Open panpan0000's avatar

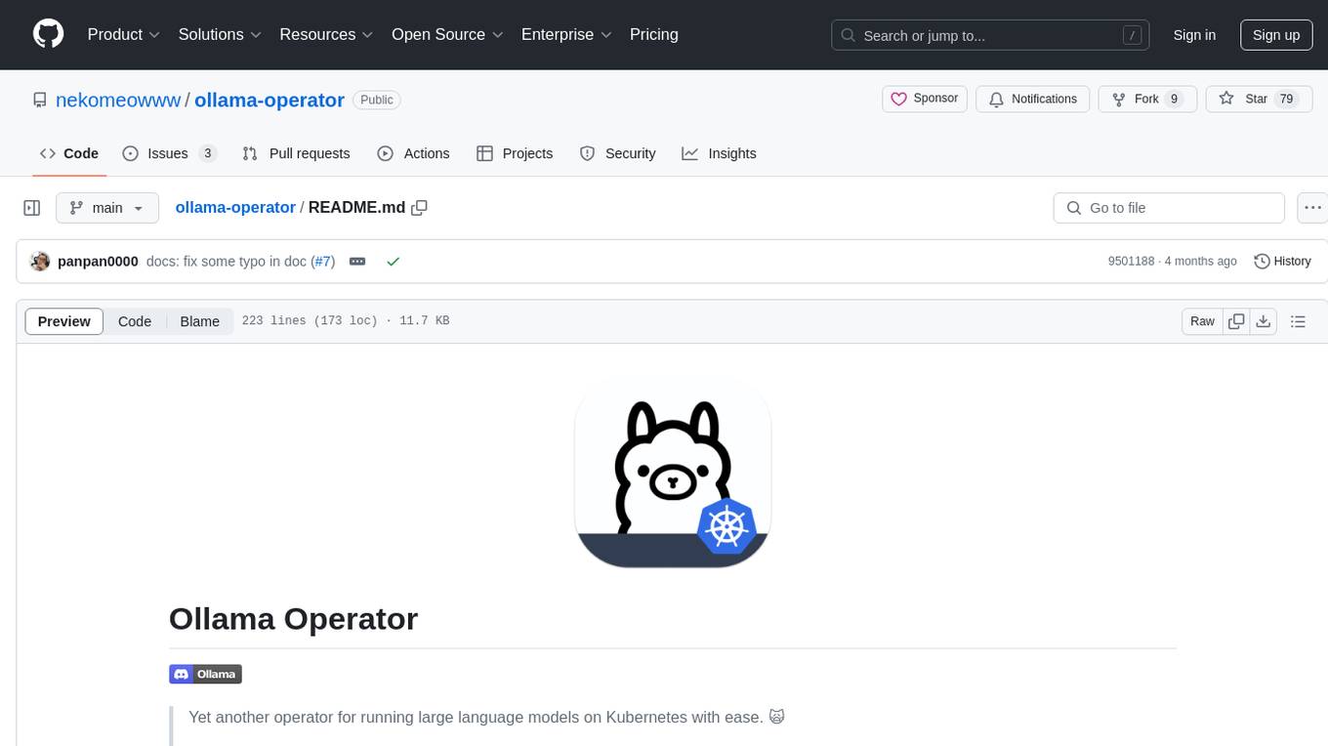point(40,262)
